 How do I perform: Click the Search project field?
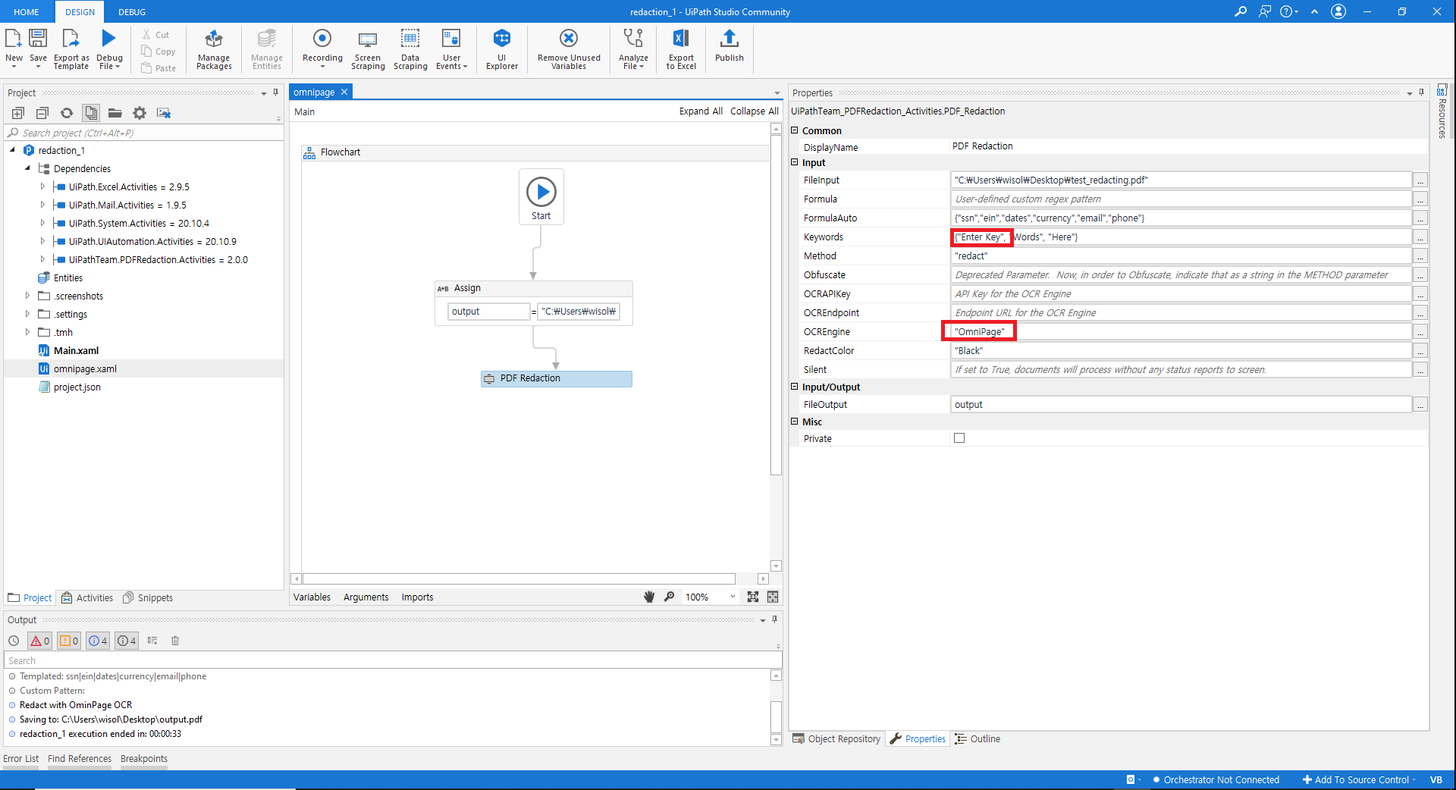pos(144,133)
